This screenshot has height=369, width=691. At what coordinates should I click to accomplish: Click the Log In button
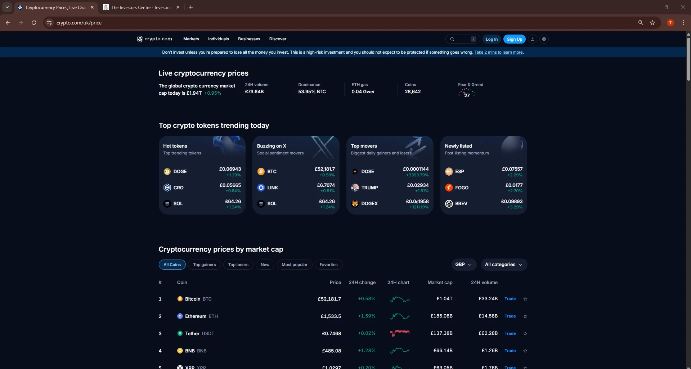point(492,39)
